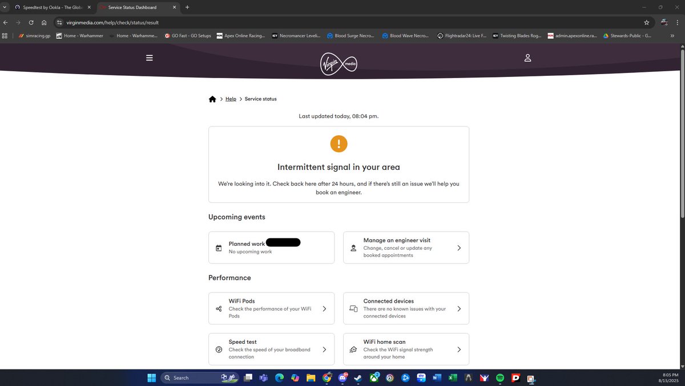Open the Blood Surge Necro bookmark
Image resolution: width=685 pixels, height=386 pixels.
[x=351, y=35]
